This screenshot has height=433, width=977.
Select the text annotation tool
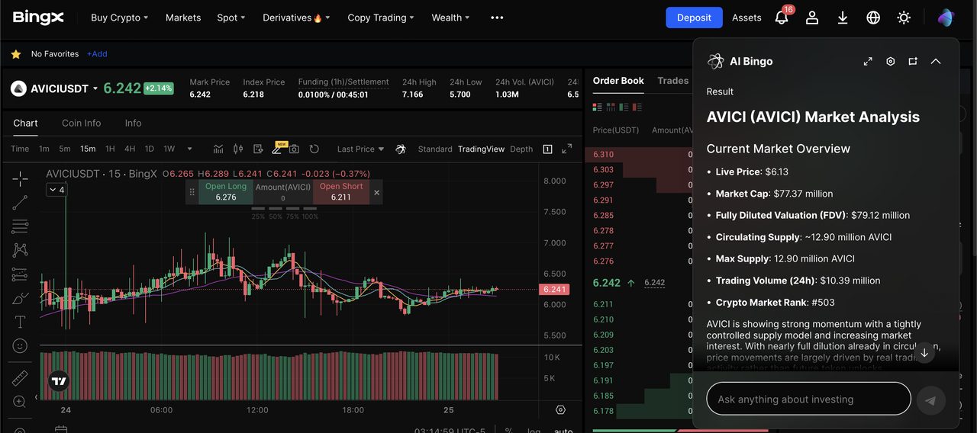(20, 322)
